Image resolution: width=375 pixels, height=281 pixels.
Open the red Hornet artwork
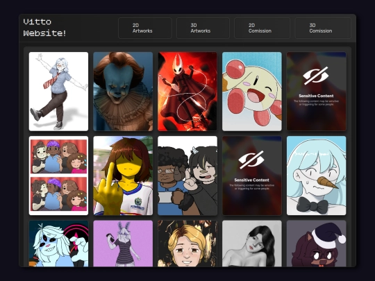[x=187, y=92]
